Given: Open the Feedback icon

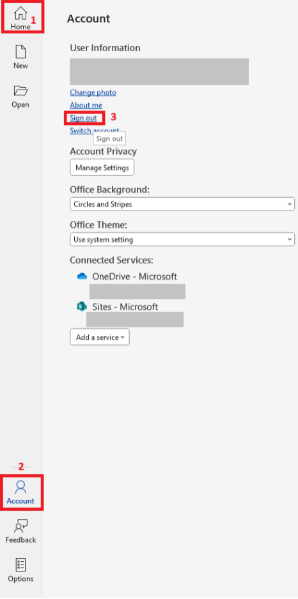Looking at the screenshot, I should [x=20, y=525].
